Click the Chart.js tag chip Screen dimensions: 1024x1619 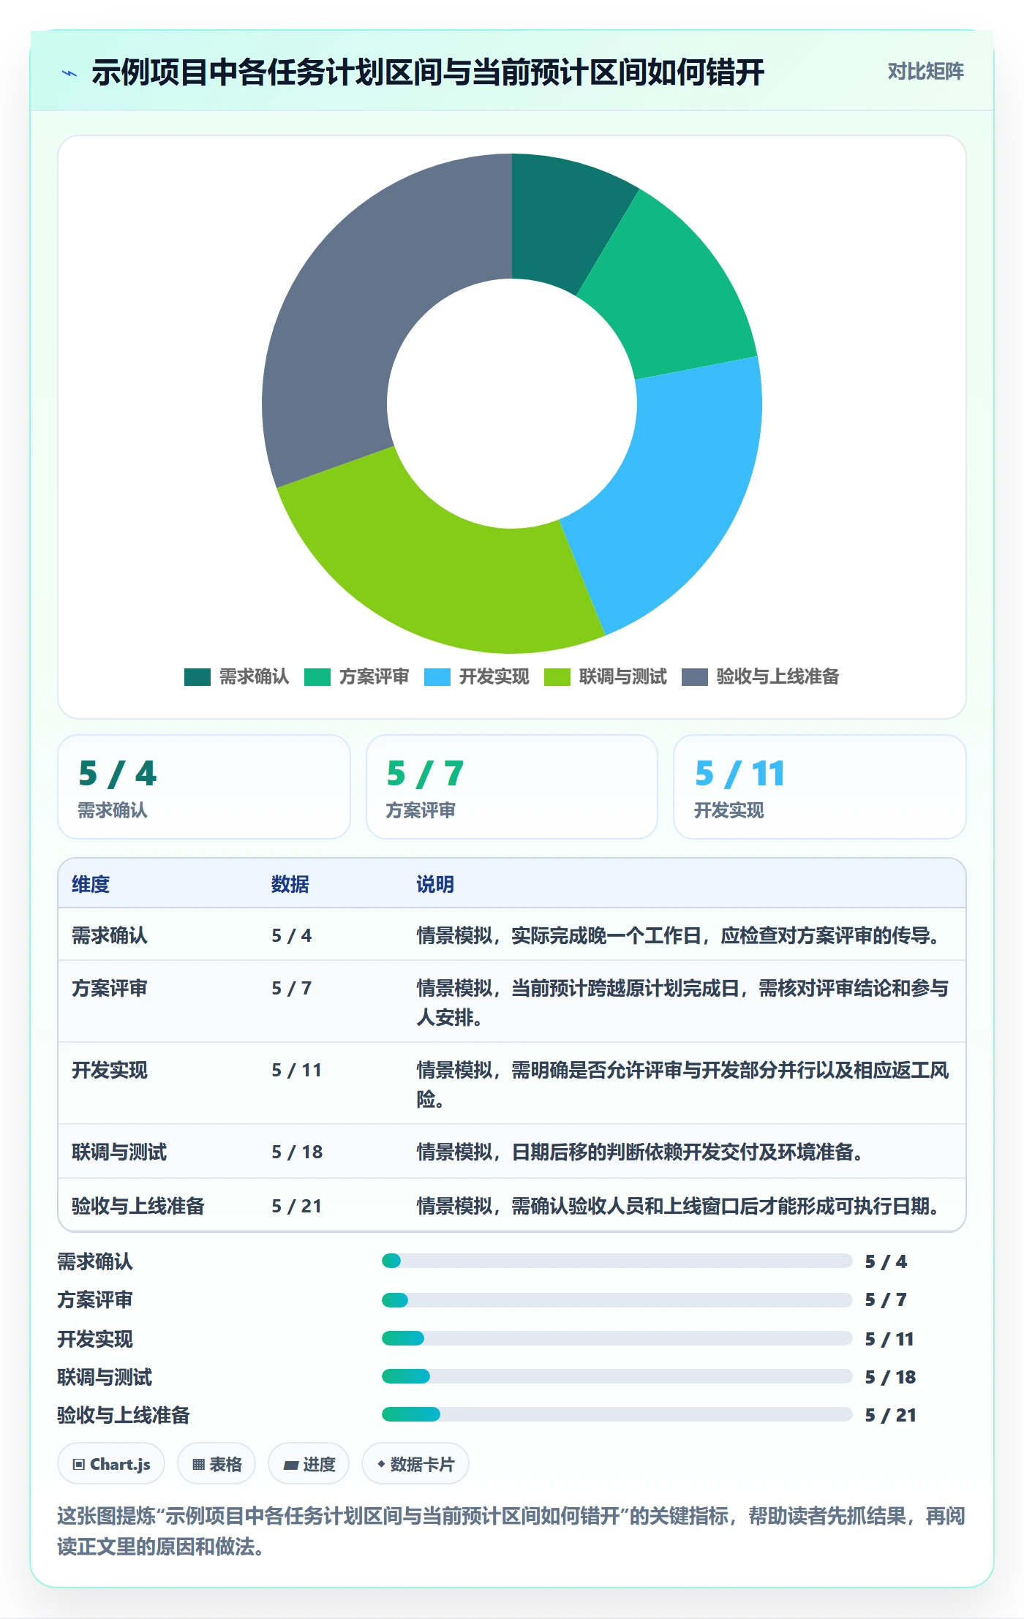click(111, 1464)
